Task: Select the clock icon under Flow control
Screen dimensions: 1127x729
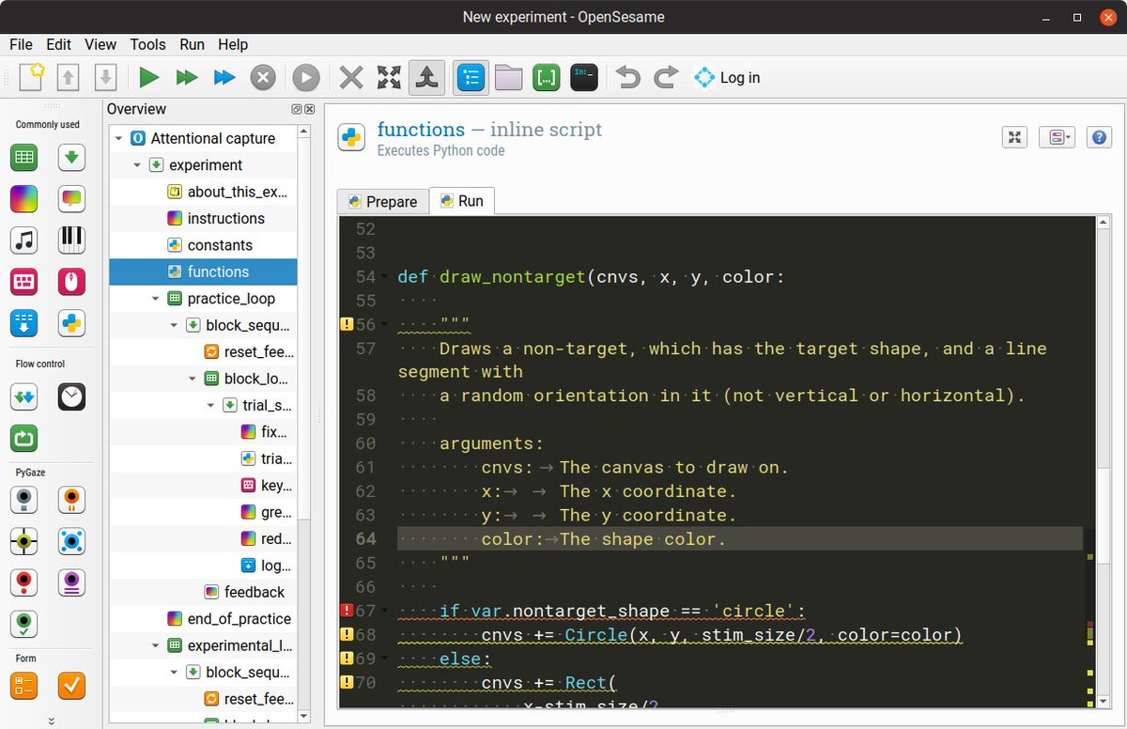Action: pos(71,397)
